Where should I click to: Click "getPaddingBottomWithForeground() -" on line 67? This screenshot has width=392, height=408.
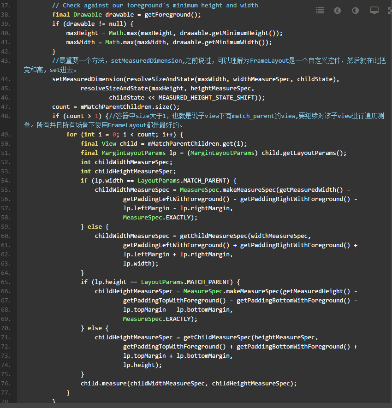[x=297, y=301]
